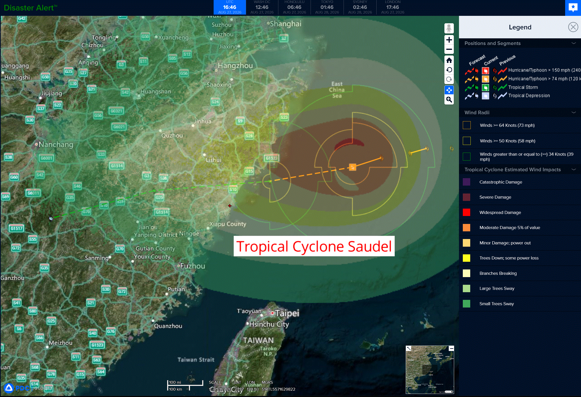Click the Tropical Cyclone Saudel label
Viewport: 581px width, 397px height.
click(x=314, y=246)
